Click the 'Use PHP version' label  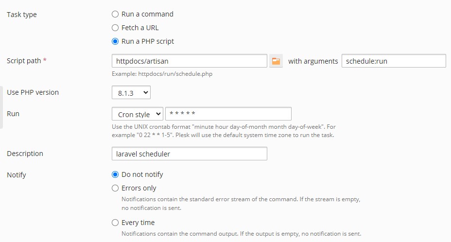pos(33,92)
